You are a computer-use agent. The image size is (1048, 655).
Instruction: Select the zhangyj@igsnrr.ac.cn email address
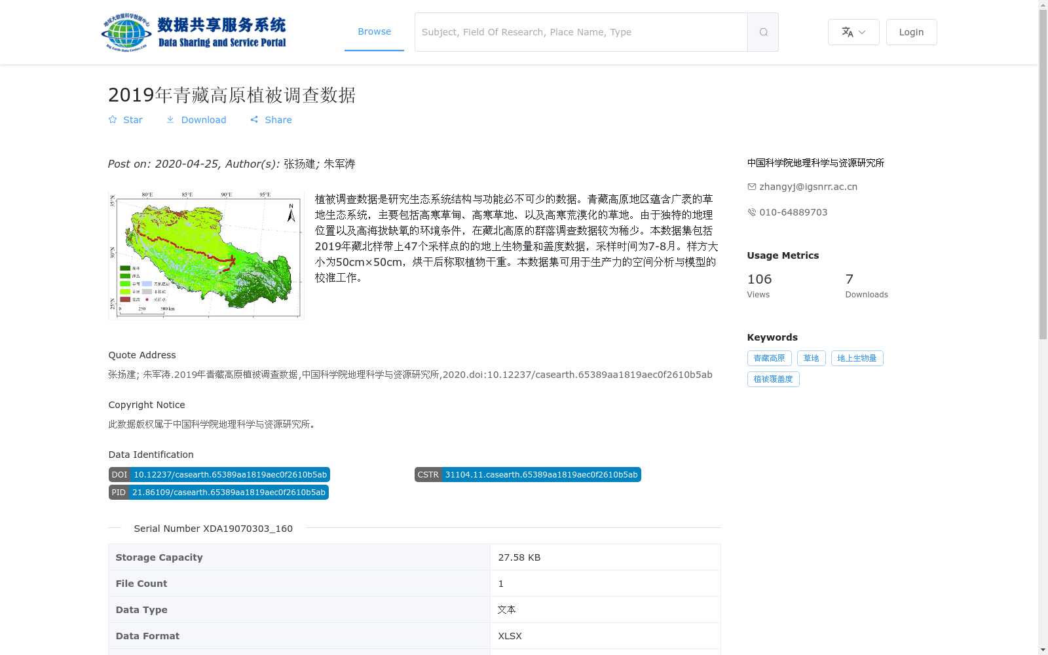click(808, 187)
